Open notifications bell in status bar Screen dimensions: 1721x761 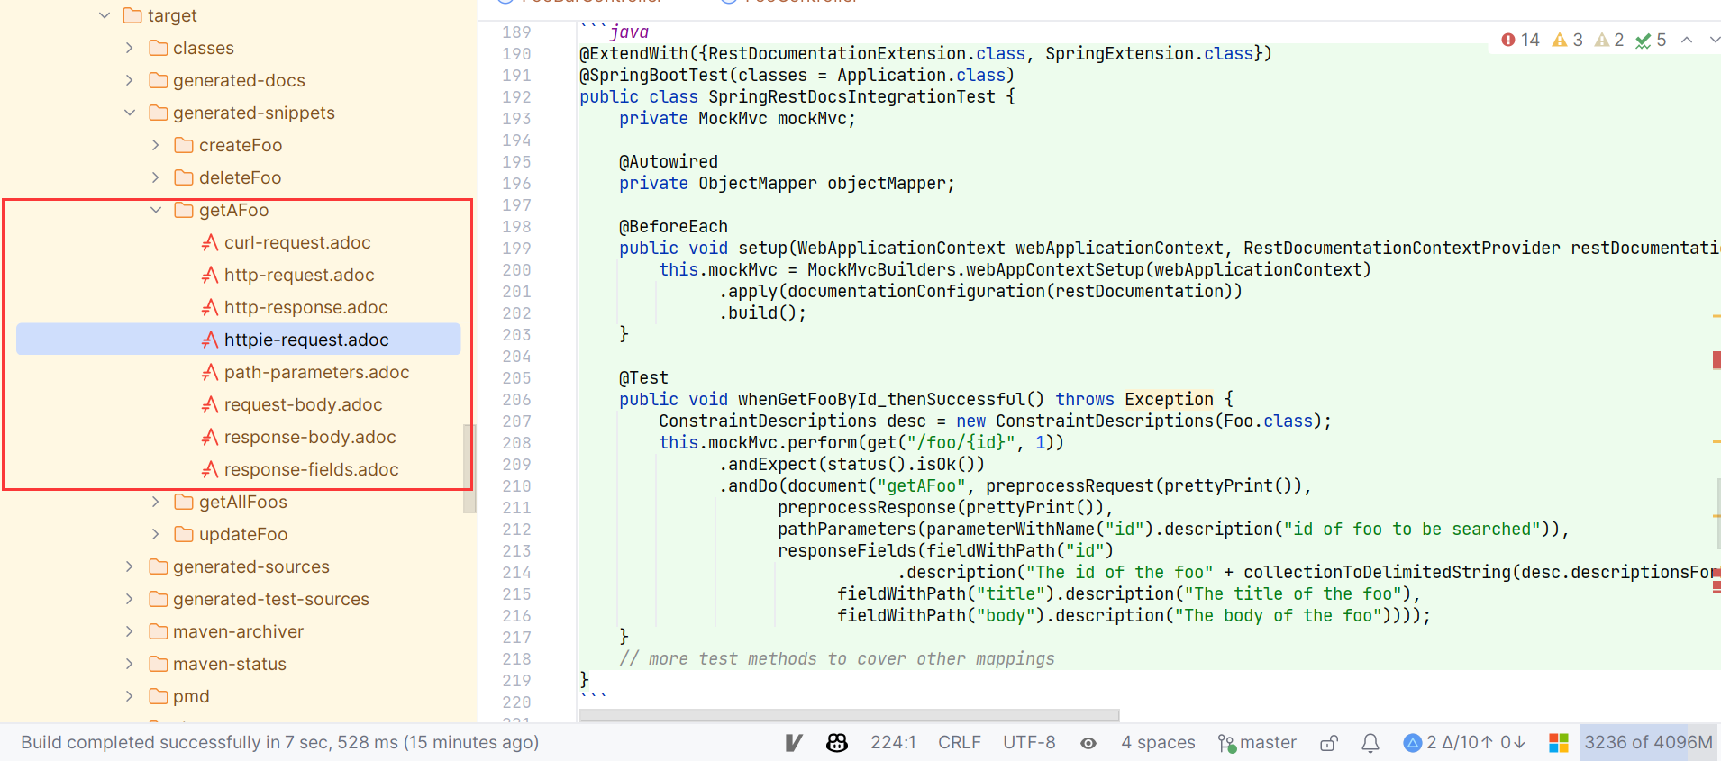(x=1370, y=743)
